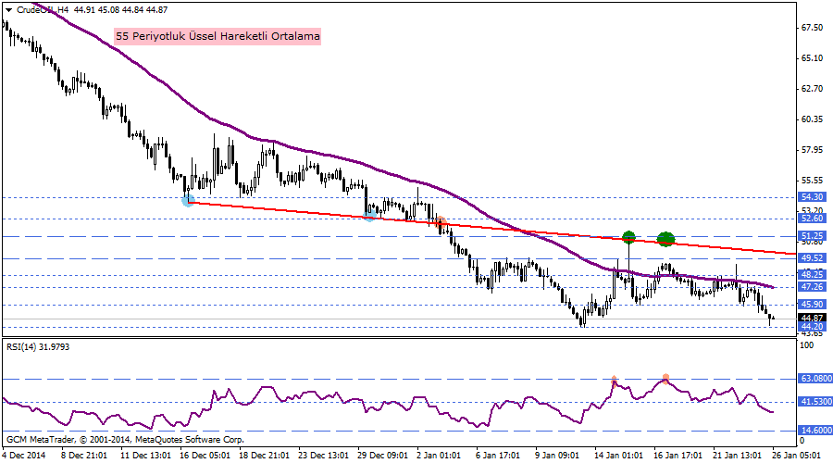Image resolution: width=833 pixels, height=463 pixels.
Task: Click the smaller left green circle marker
Action: tap(628, 237)
